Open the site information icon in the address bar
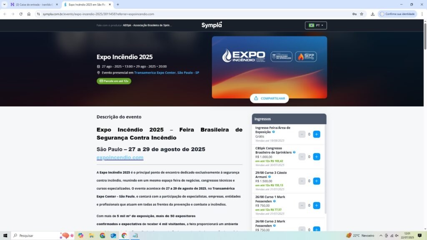The width and height of the screenshot is (427, 240). [x=38, y=14]
